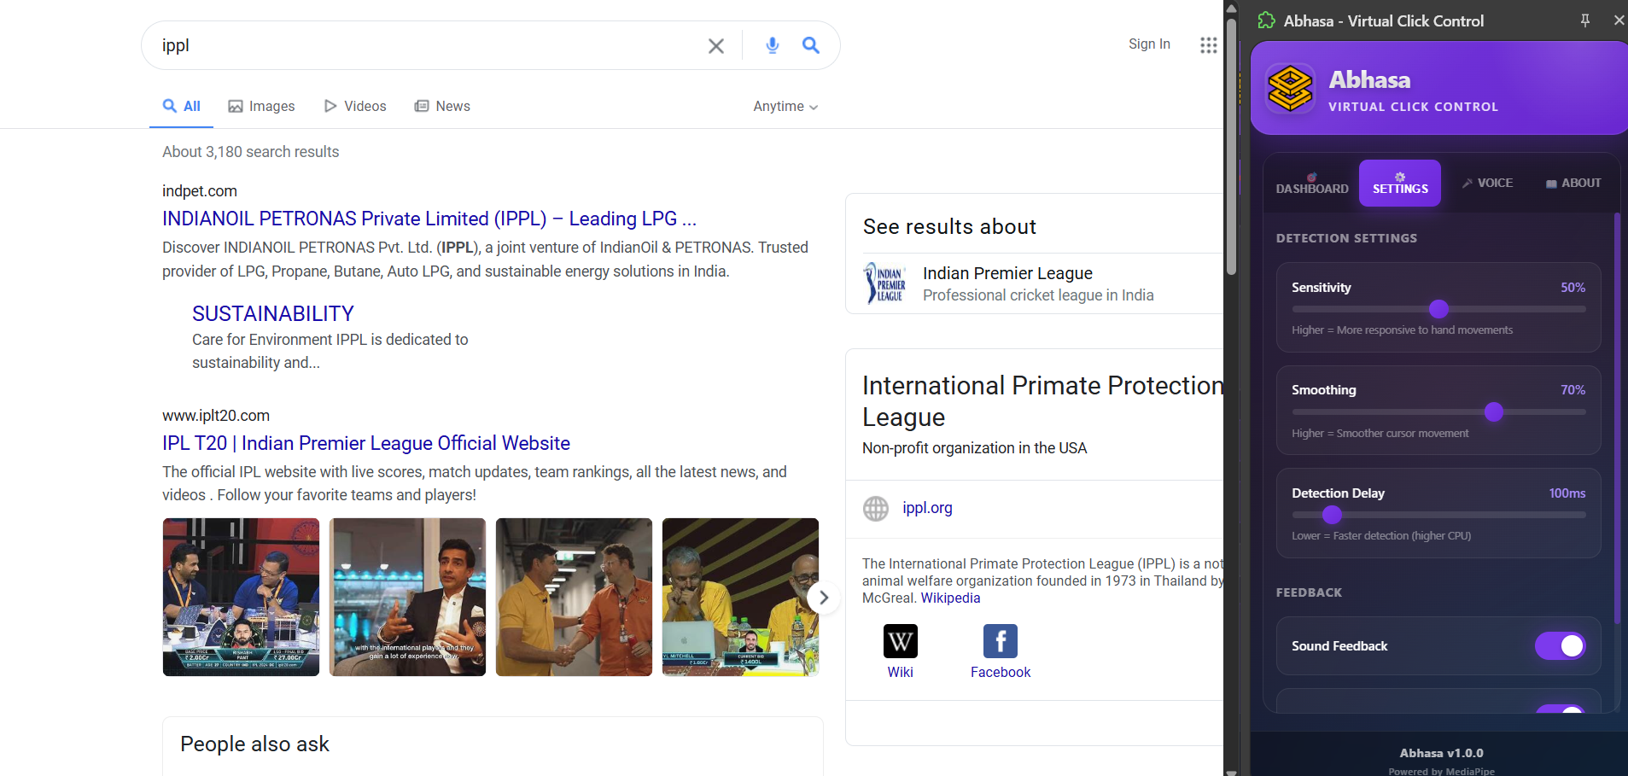Viewport: 1628px width, 776px height.
Task: Click the People also ask heading
Action: (254, 744)
